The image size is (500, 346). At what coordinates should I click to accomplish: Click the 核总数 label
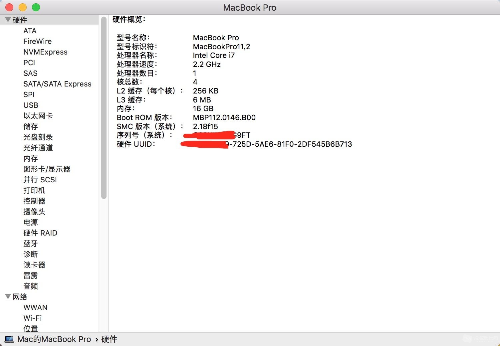tap(129, 82)
